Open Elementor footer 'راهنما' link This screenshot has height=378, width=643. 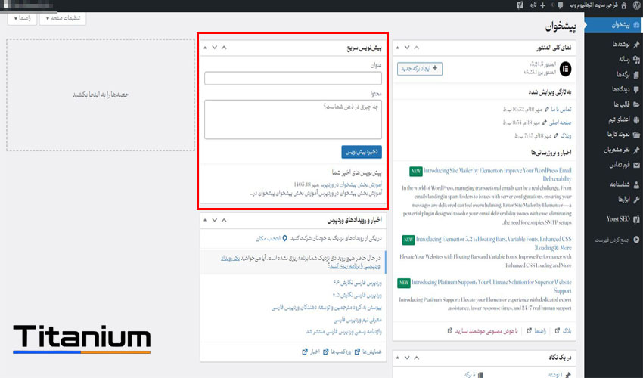tap(536, 331)
